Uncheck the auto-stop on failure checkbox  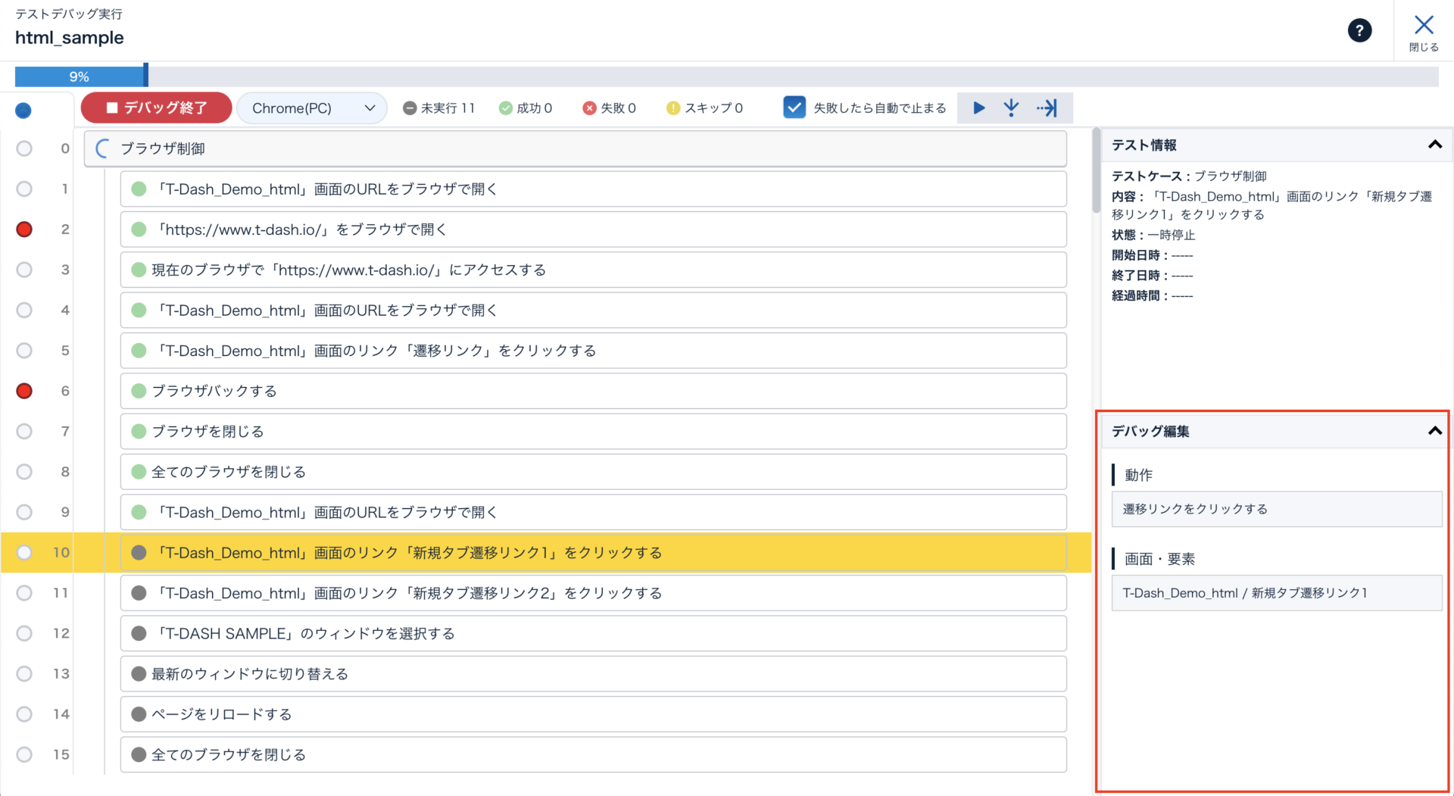coord(794,108)
